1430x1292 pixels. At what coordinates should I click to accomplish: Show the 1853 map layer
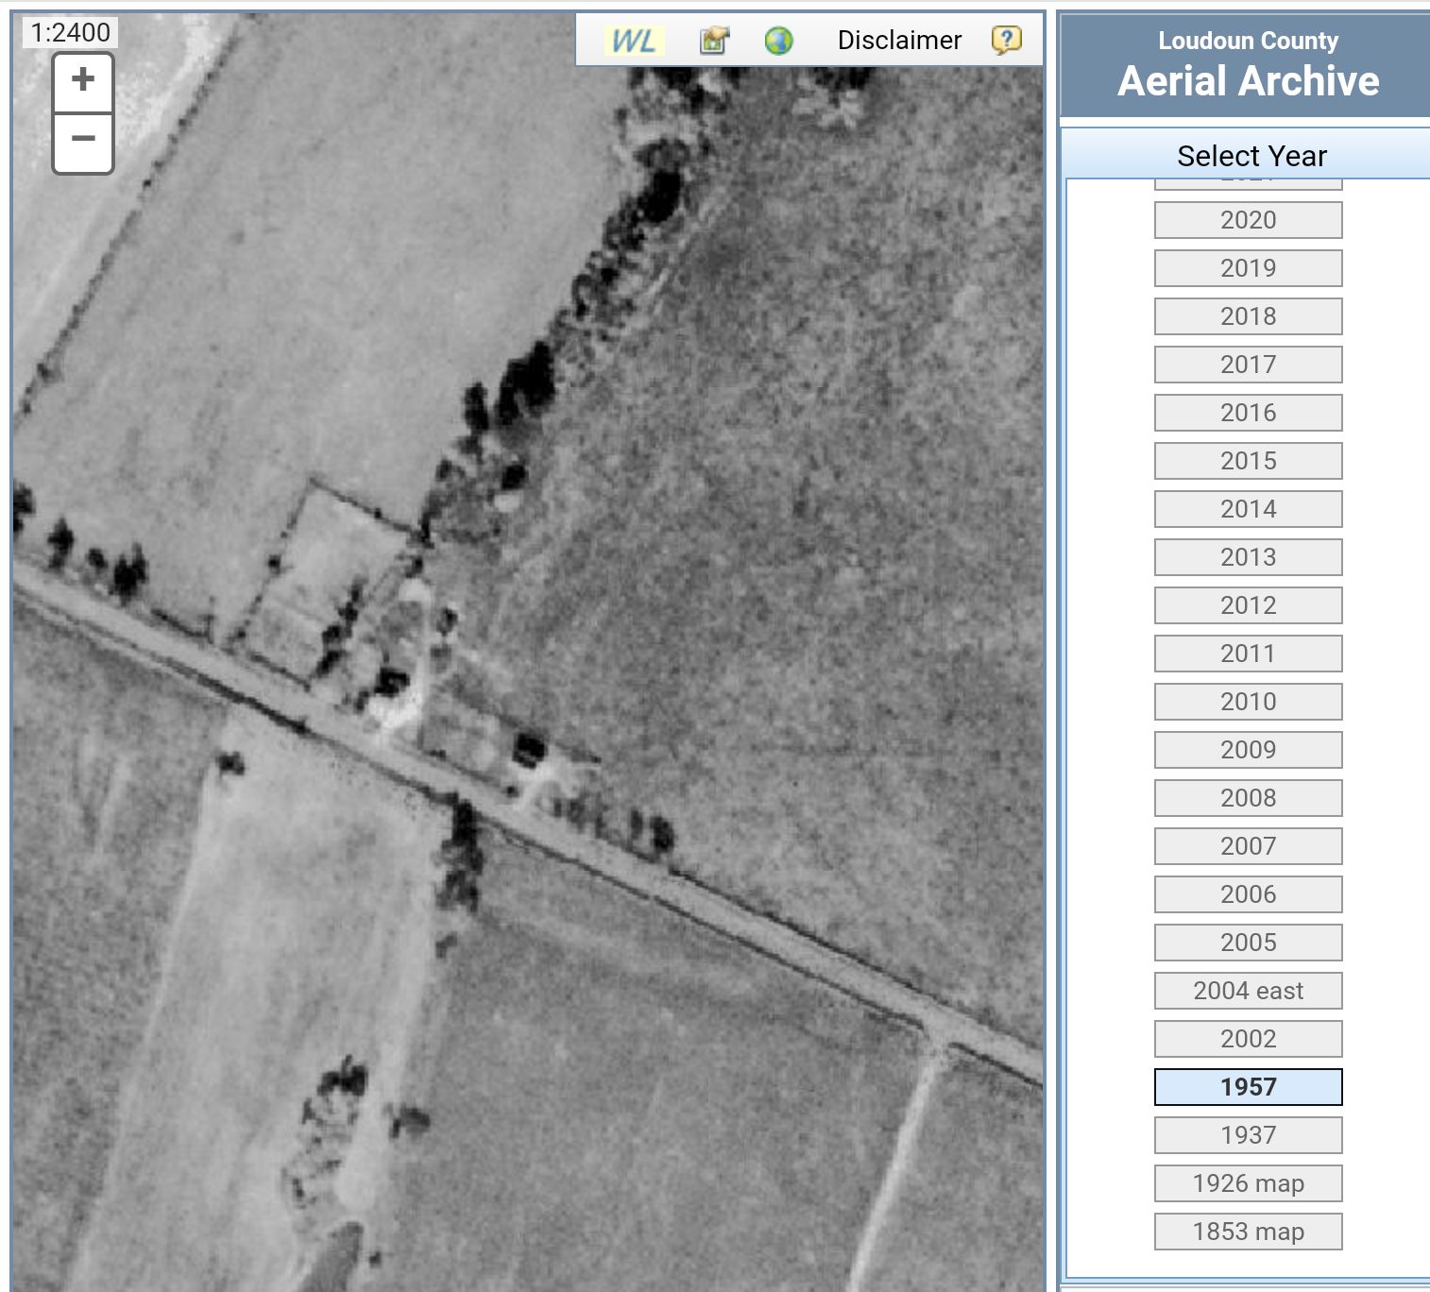[1248, 1232]
